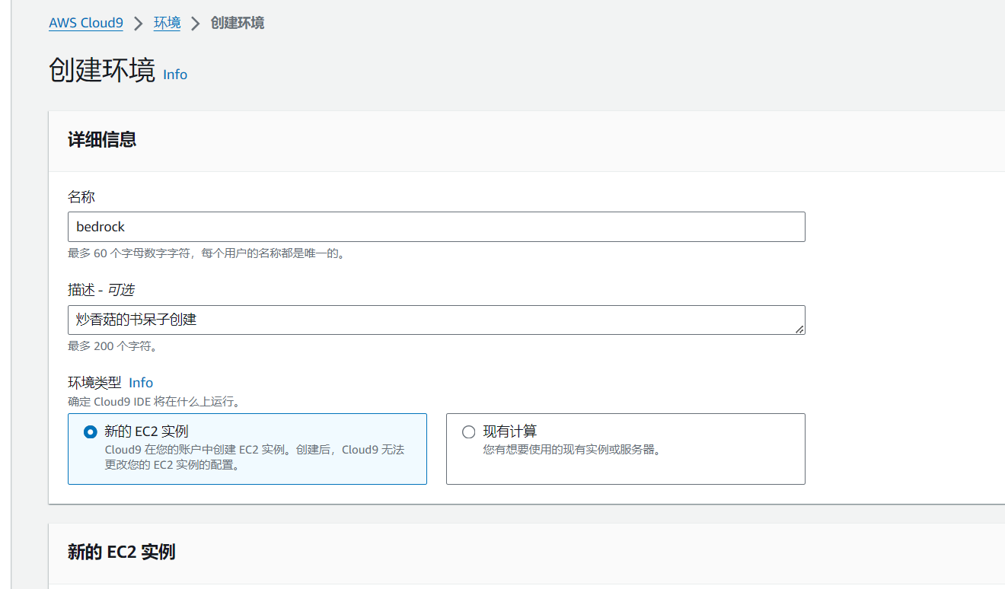1005x589 pixels.
Task: Click the 描述 text area
Action: pyautogui.click(x=436, y=320)
